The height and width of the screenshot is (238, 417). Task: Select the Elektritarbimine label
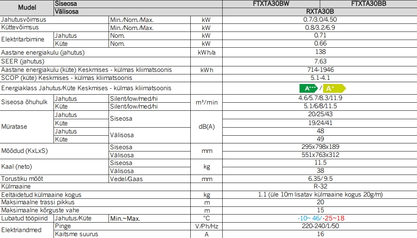23,39
